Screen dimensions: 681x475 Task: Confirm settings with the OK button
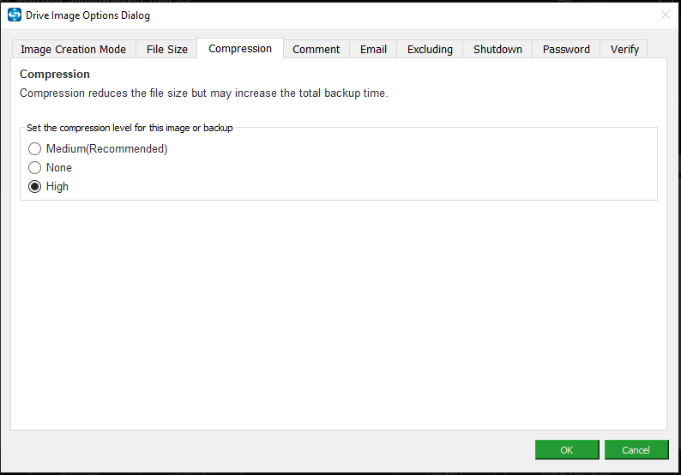click(x=566, y=450)
